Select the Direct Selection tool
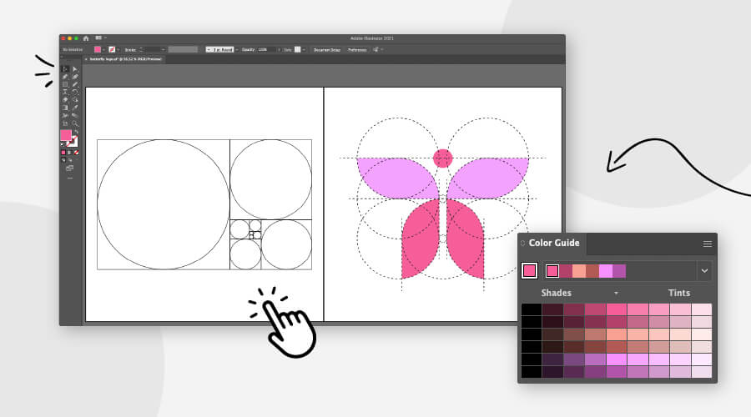The image size is (751, 417). (74, 69)
